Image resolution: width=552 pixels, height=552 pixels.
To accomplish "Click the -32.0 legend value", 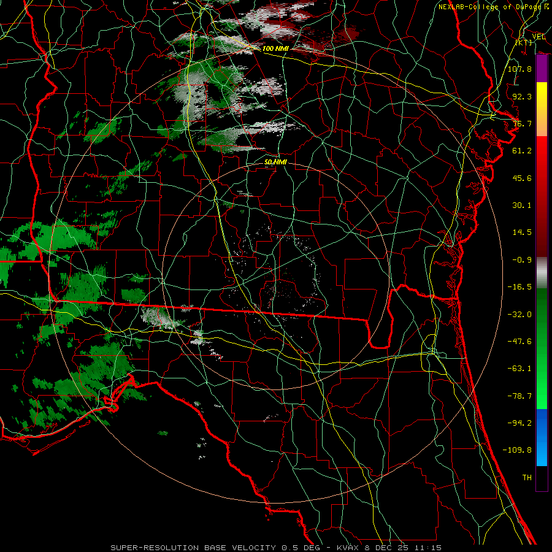I will [519, 315].
